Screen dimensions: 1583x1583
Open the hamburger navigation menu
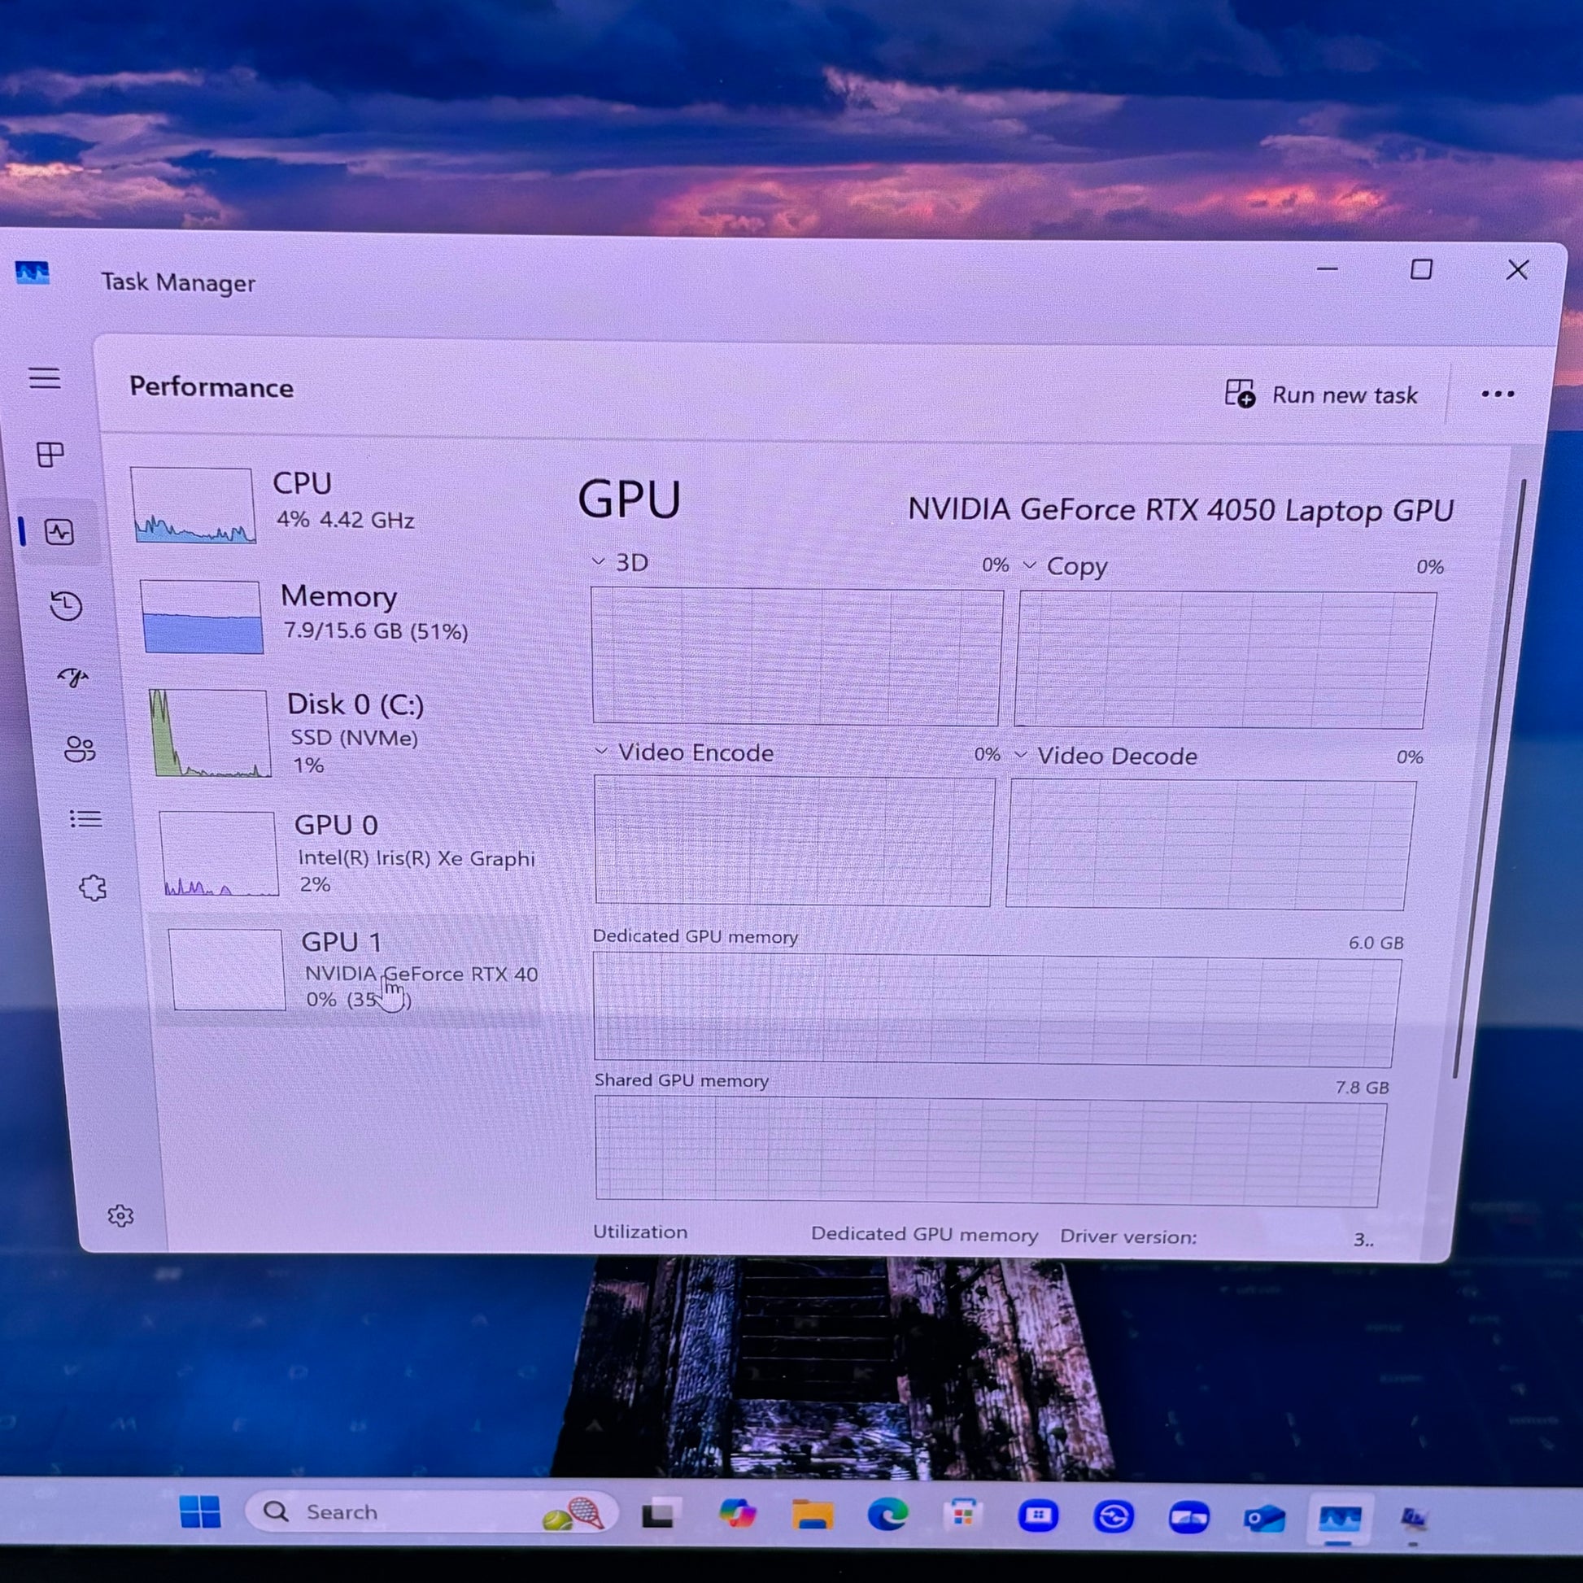[x=45, y=377]
